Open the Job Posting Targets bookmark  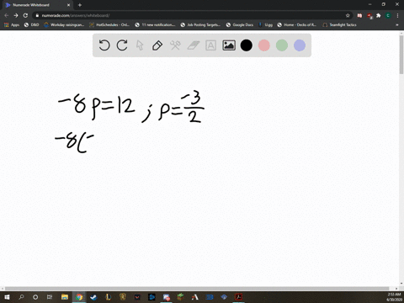coord(200,24)
